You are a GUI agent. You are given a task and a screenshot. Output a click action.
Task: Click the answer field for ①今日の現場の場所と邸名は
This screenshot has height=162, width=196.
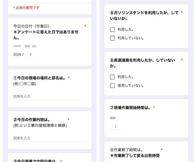pyautogui.click(x=49, y=96)
